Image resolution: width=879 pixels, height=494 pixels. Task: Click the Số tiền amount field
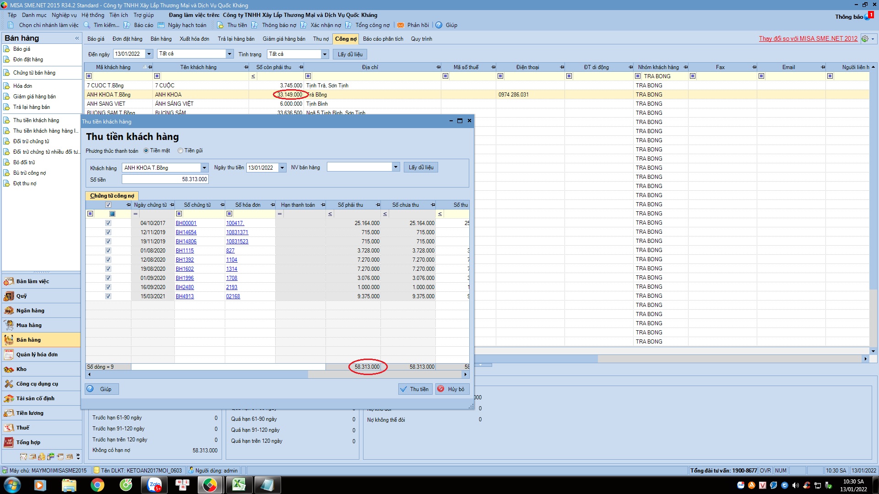click(165, 179)
